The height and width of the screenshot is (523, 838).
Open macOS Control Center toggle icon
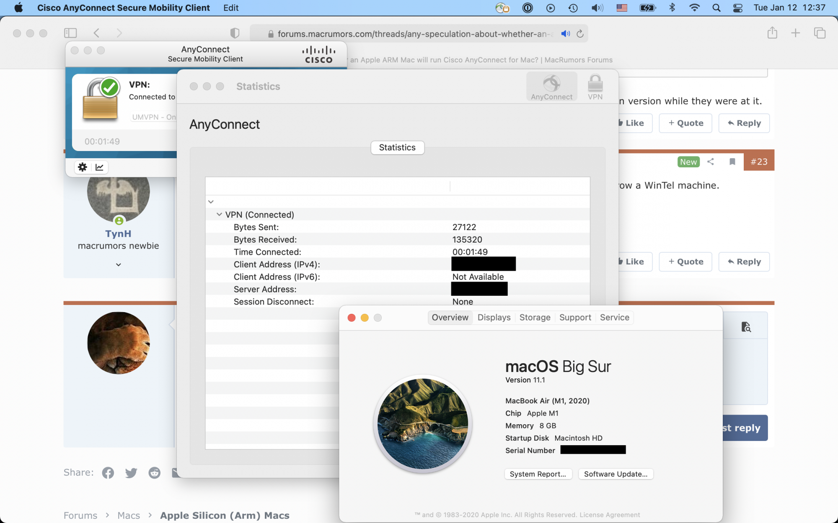[x=738, y=8]
